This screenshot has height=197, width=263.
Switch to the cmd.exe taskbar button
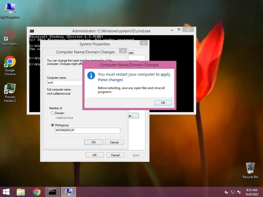tap(52, 192)
